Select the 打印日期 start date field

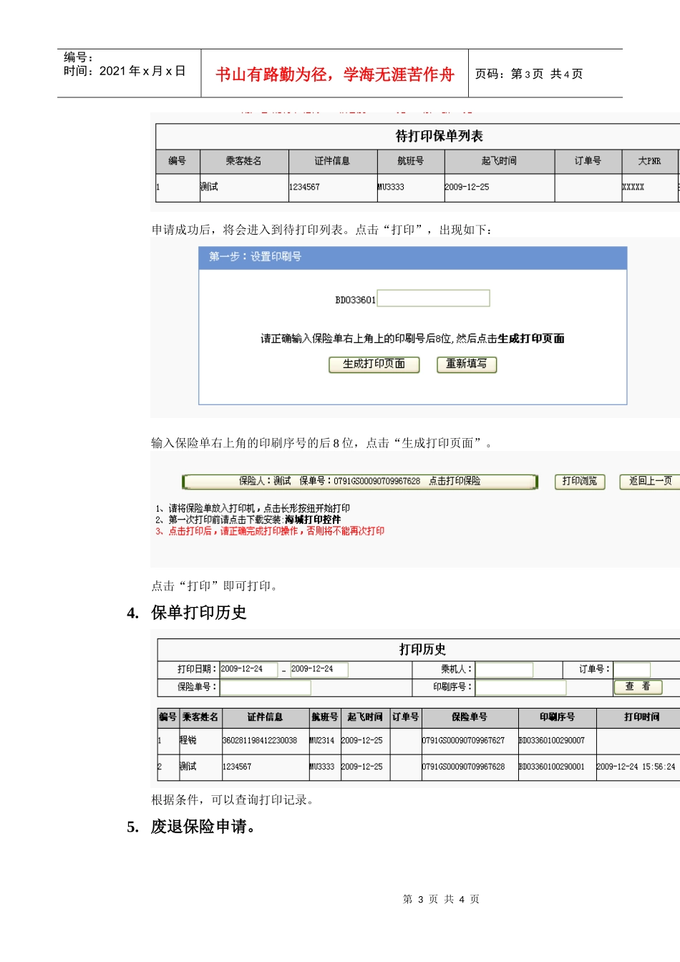(x=248, y=669)
